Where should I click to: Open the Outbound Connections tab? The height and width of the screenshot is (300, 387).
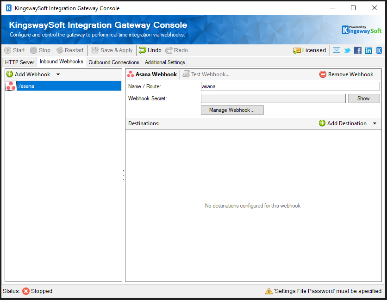point(113,62)
